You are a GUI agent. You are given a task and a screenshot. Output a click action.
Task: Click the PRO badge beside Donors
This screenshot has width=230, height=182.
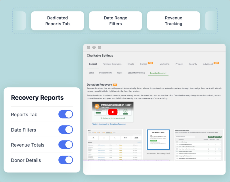pos(150,63)
